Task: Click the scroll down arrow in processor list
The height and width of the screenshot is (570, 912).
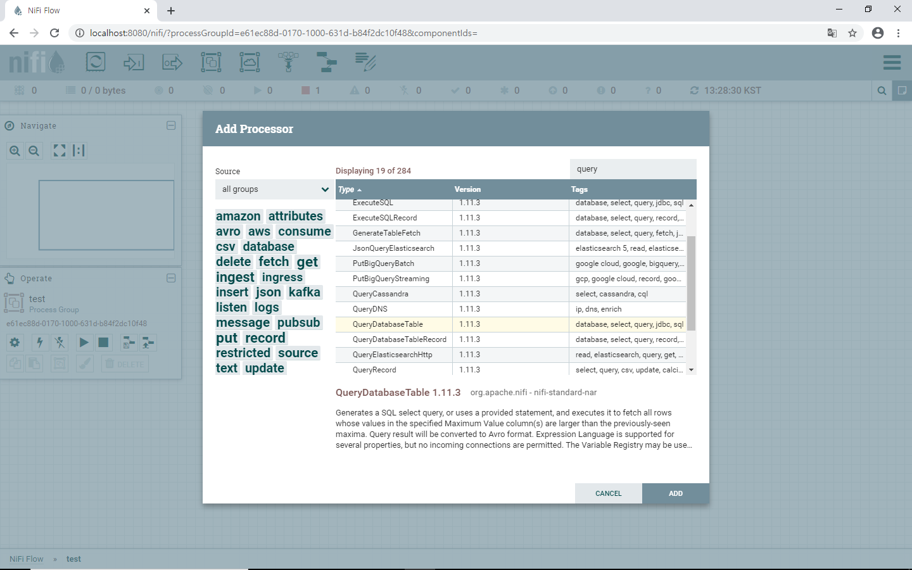Action: pyautogui.click(x=691, y=370)
